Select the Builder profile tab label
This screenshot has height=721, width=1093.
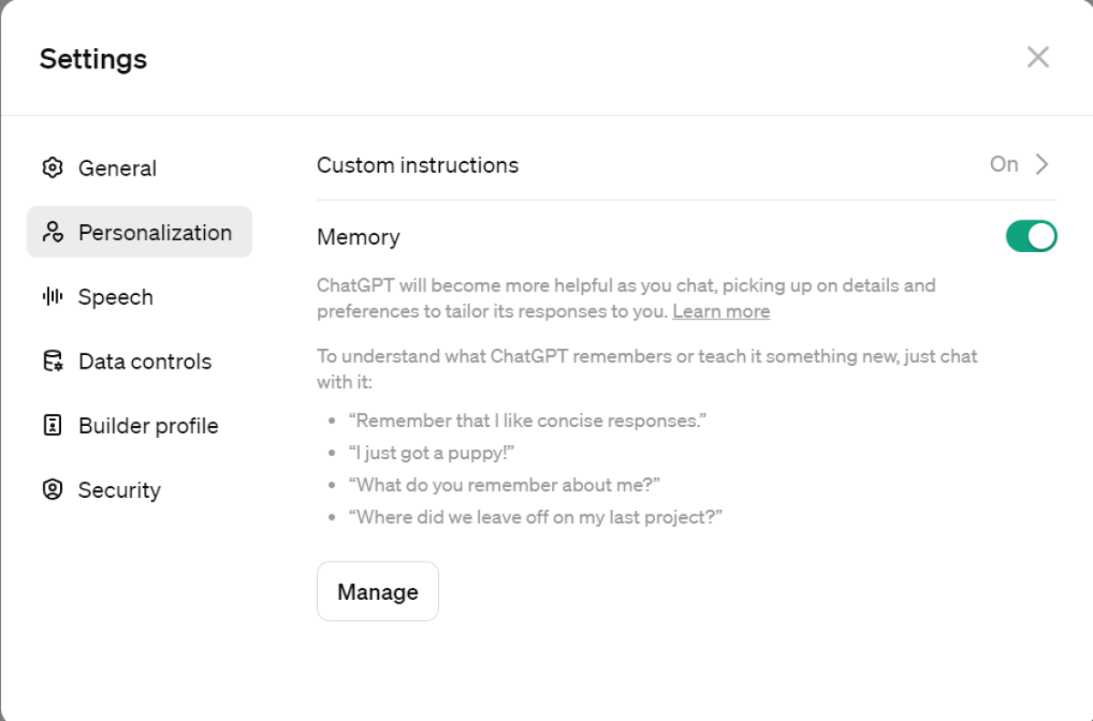click(148, 426)
